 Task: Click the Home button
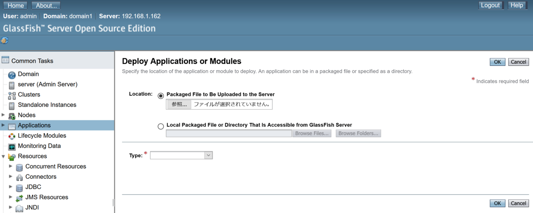[16, 5]
